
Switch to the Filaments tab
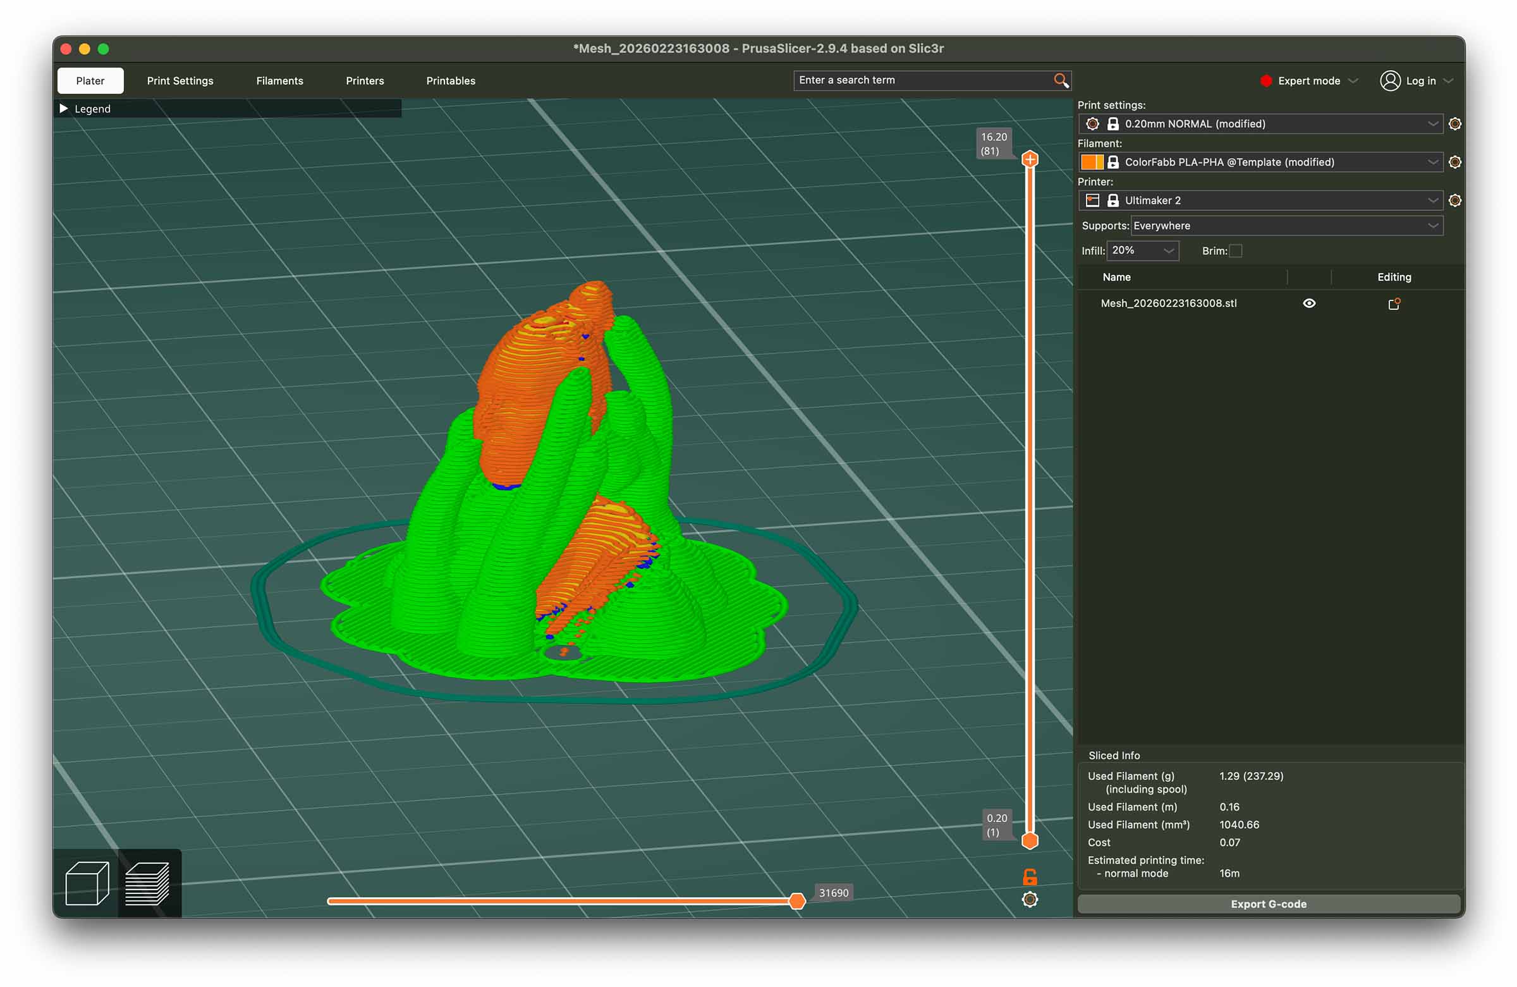click(279, 81)
